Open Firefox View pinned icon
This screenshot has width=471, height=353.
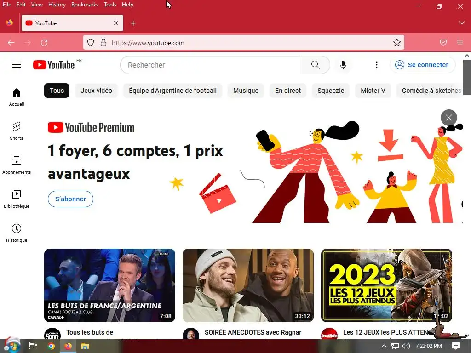click(9, 23)
